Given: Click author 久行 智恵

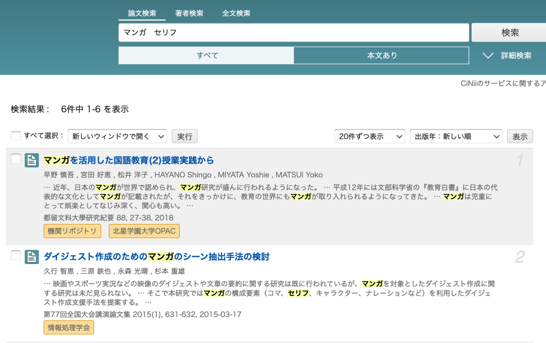Looking at the screenshot, I should tap(59, 271).
